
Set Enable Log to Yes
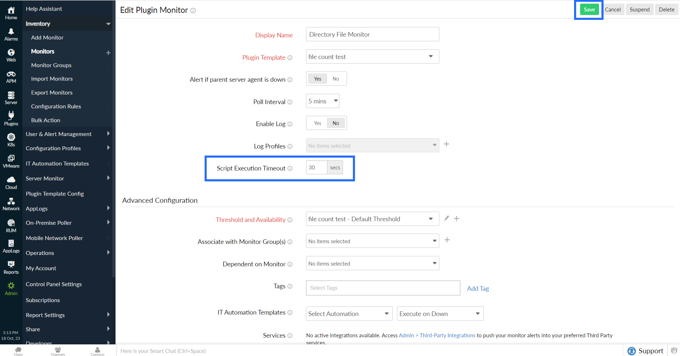coord(317,123)
